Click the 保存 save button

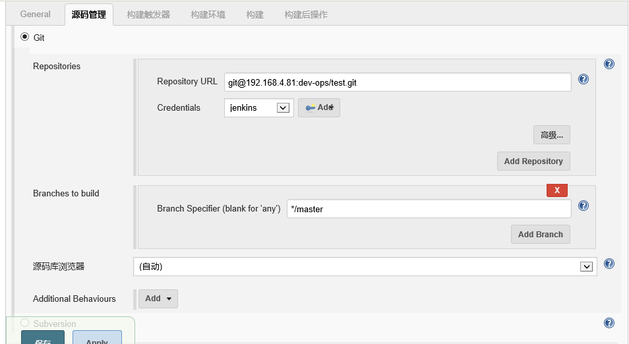point(43,337)
